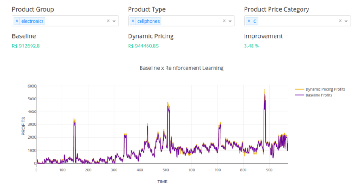Screen dimensions: 362x194
Task: Focus the Product Price Category select field
Action: [x=296, y=21]
